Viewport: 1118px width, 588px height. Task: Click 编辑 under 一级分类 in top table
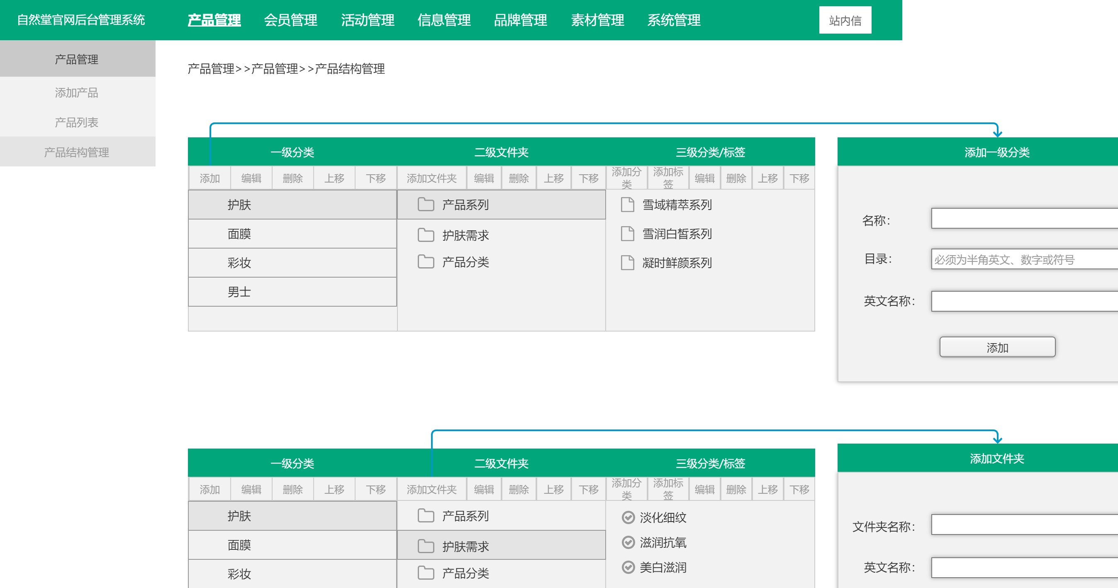click(x=251, y=178)
